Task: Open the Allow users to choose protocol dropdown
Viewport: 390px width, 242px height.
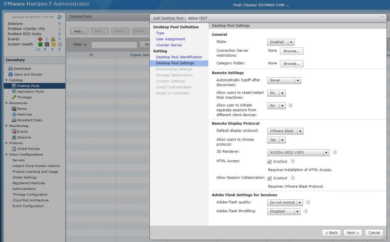Action: coord(277,140)
